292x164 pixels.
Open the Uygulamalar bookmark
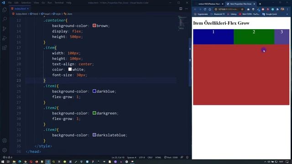tap(201, 14)
